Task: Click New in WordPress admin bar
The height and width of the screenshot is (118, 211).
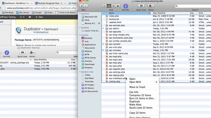Action: [39, 17]
